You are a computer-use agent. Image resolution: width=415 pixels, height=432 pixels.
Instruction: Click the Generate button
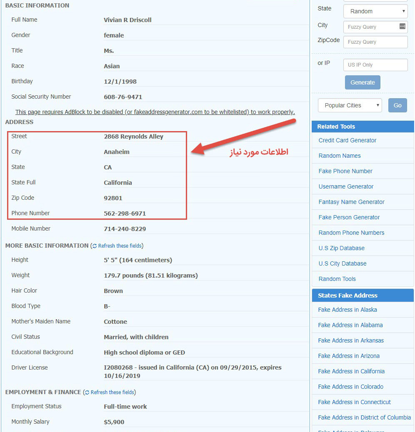(x=362, y=82)
